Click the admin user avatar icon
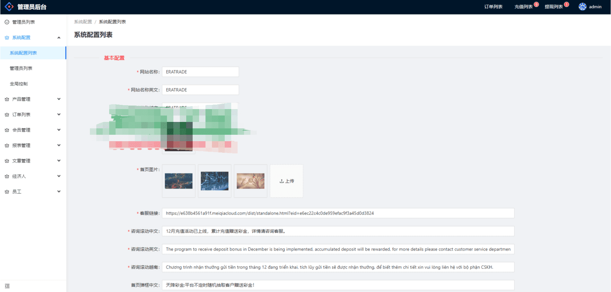 click(582, 7)
